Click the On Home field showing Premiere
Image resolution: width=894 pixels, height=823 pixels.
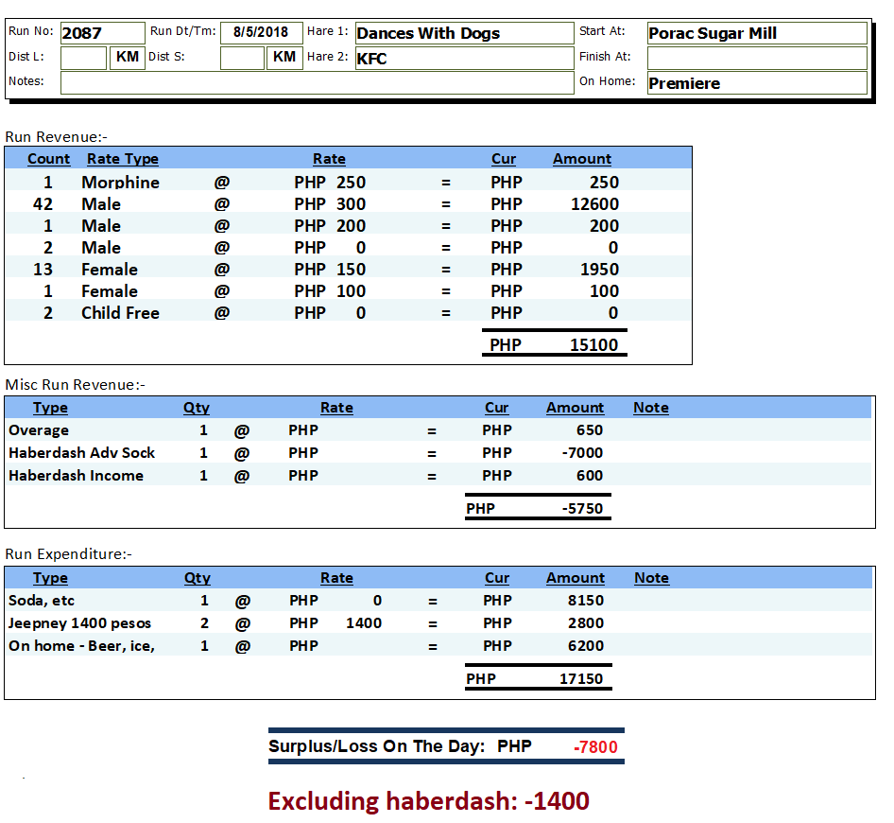pos(756,83)
